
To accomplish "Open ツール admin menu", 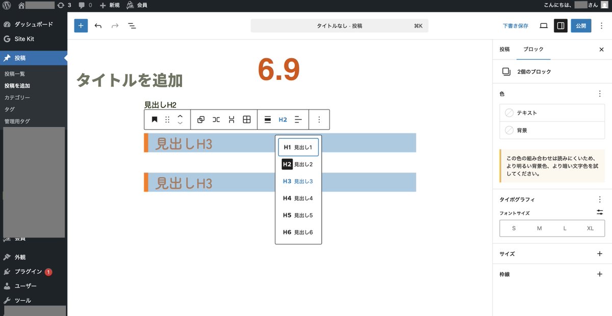I will coord(34,300).
